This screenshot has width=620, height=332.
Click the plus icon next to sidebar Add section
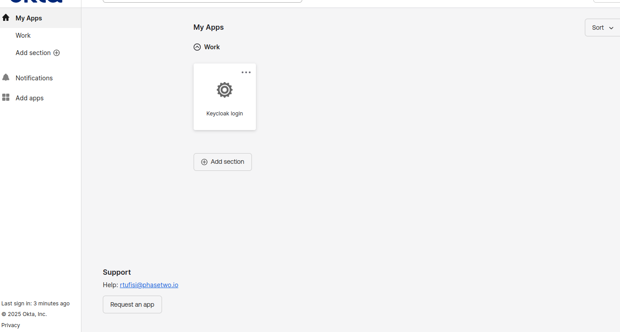point(57,53)
